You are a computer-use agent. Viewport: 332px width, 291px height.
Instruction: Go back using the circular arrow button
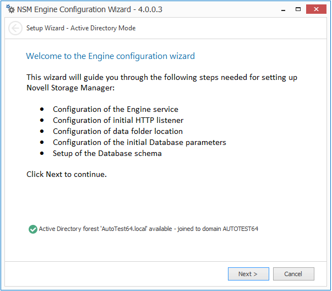[15, 28]
